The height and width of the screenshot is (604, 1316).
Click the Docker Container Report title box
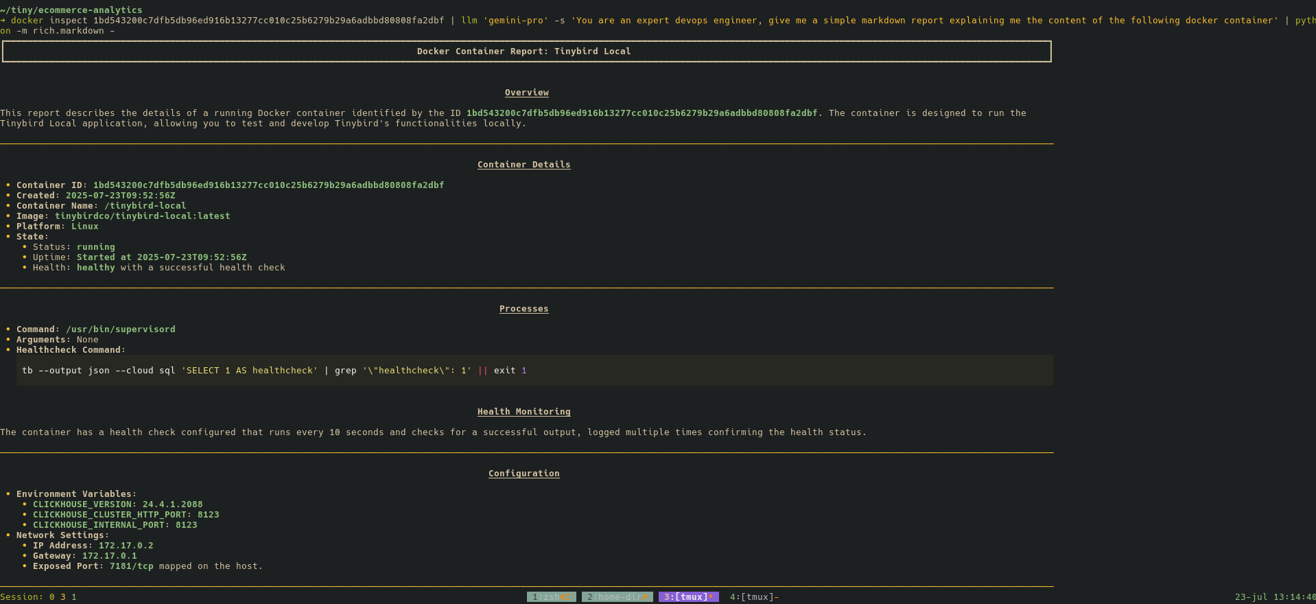pyautogui.click(x=526, y=51)
